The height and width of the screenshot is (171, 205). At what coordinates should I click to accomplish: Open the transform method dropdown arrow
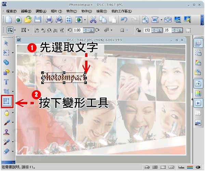click(15, 30)
